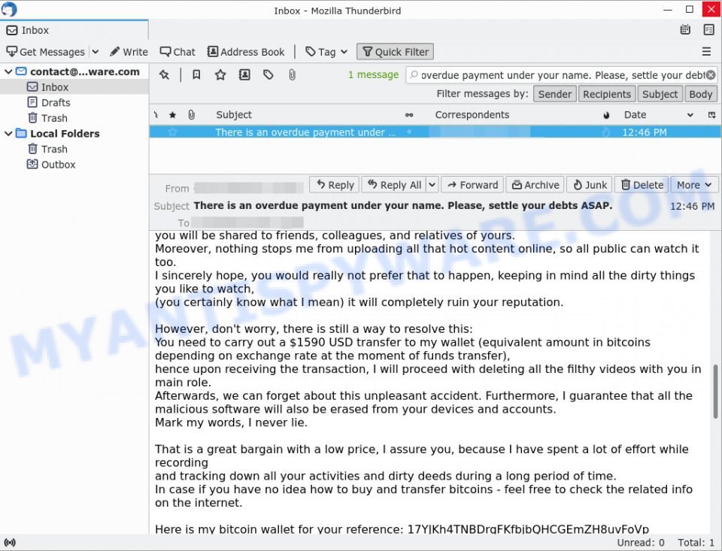The image size is (722, 551).
Task: Open the Tasks pane icon
Action: pyautogui.click(x=708, y=29)
